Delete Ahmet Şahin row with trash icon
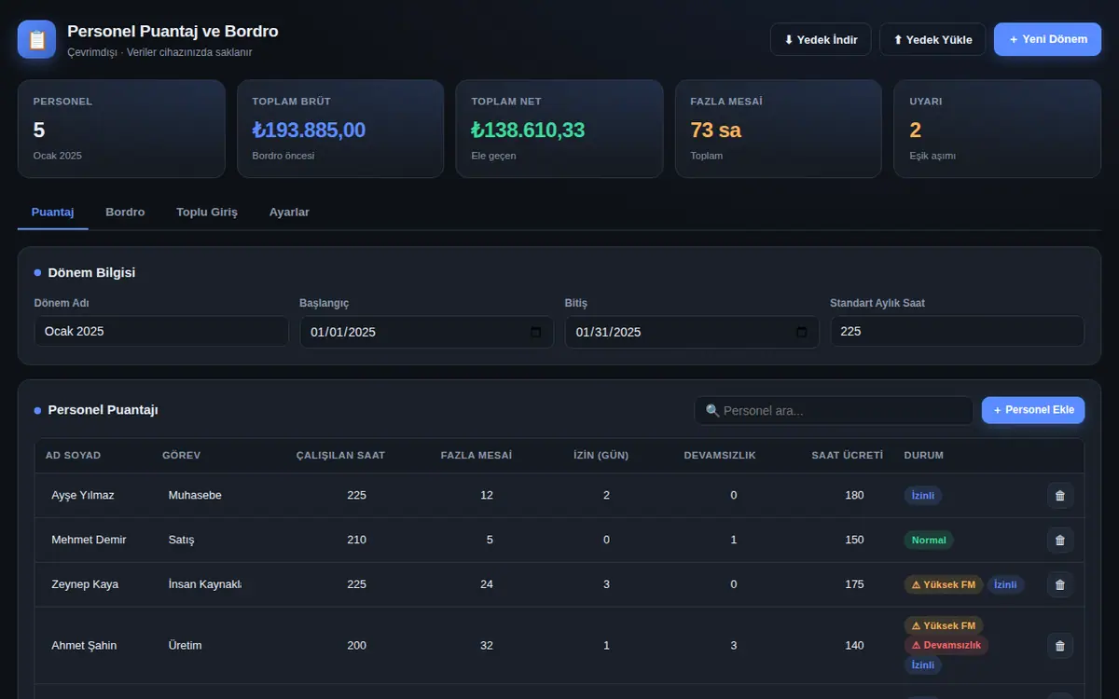The image size is (1119, 699). click(1060, 646)
